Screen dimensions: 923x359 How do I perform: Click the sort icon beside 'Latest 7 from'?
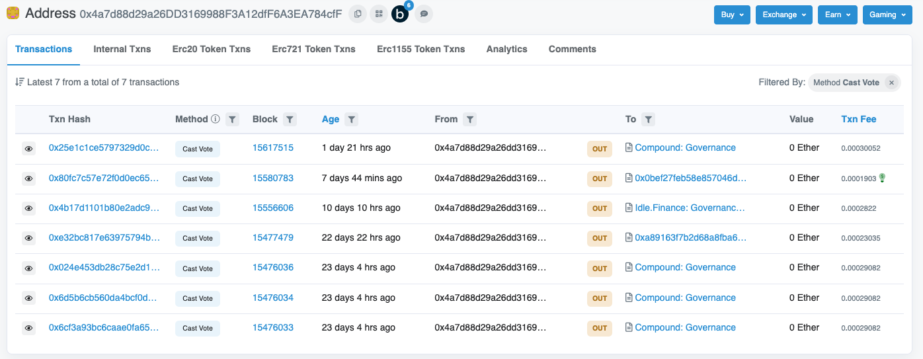(x=19, y=82)
